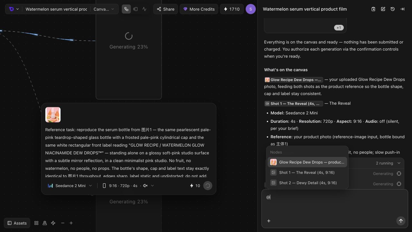Open the character/person icon in bottom toolbar

click(x=45, y=223)
